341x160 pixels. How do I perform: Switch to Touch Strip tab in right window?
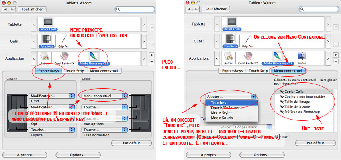coord(258,71)
